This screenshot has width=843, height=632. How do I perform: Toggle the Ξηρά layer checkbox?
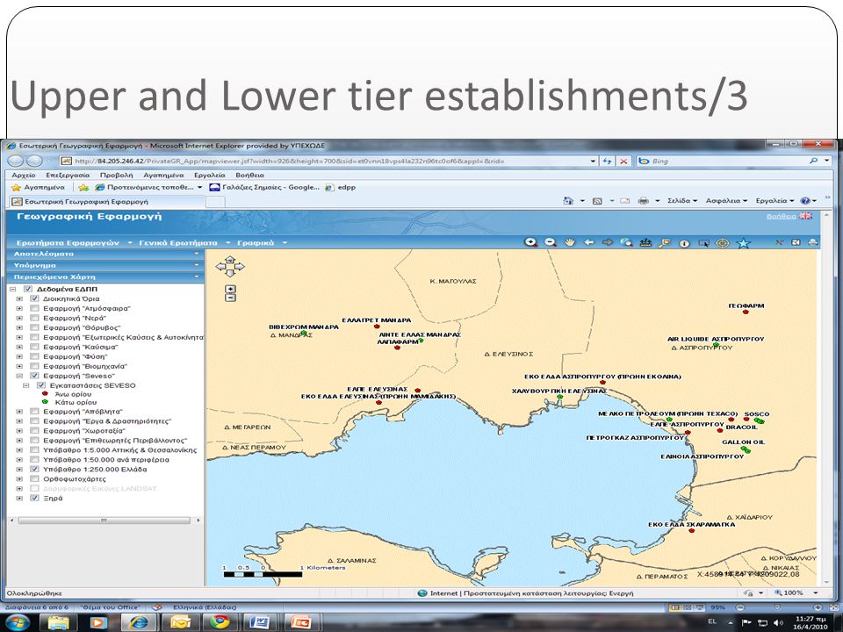click(x=34, y=499)
